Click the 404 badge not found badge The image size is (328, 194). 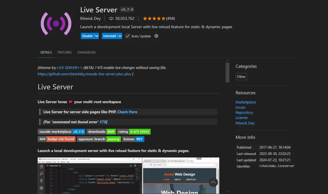click(x=57, y=139)
